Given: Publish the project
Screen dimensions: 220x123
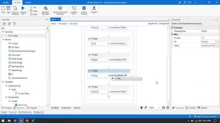Looking at the screenshot, I should pyautogui.click(x=94, y=10).
